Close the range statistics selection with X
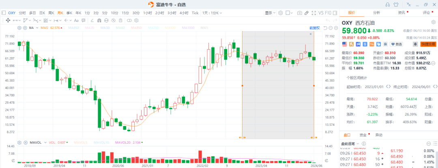This screenshot has height=168, width=438. [310, 34]
